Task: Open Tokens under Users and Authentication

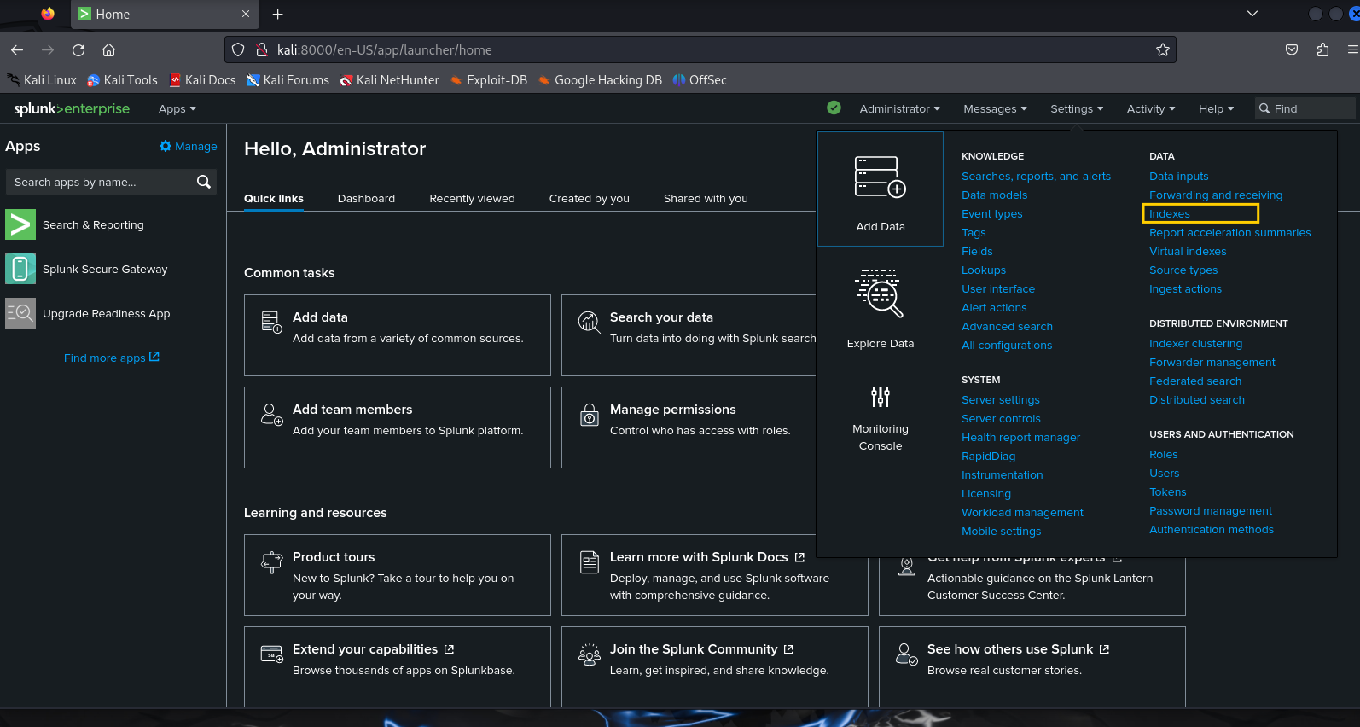Action: [x=1167, y=491]
